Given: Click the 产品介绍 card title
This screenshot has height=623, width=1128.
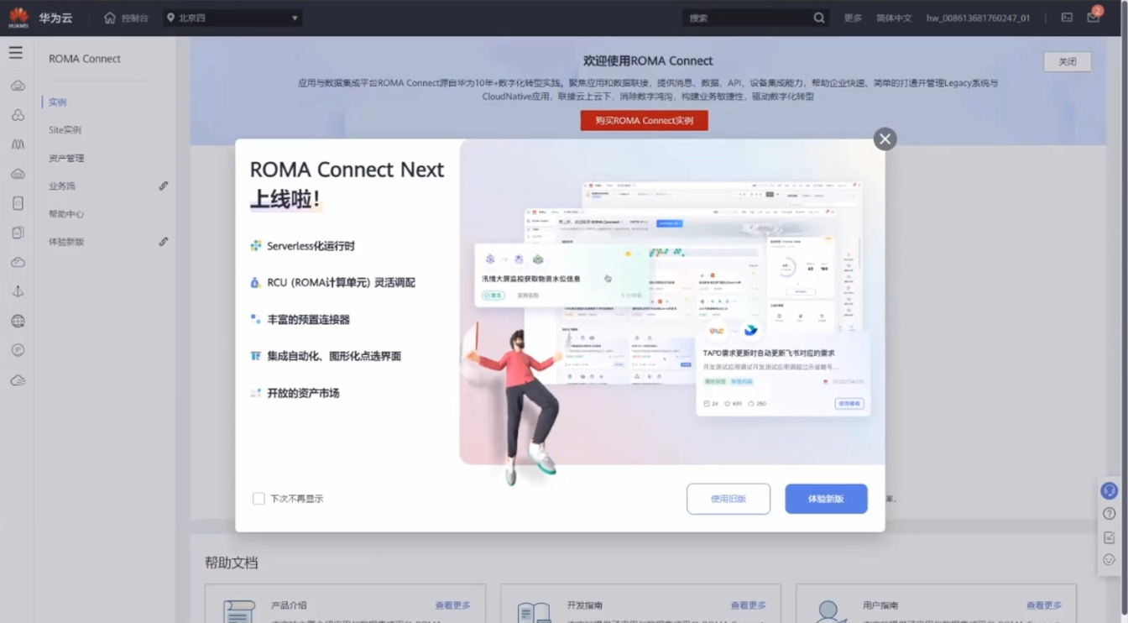Looking at the screenshot, I should click(x=289, y=605).
